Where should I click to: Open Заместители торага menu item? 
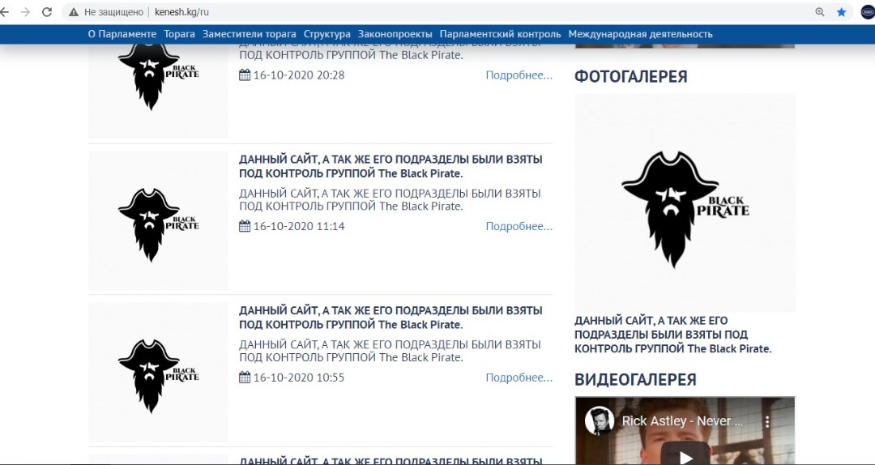pyautogui.click(x=250, y=34)
